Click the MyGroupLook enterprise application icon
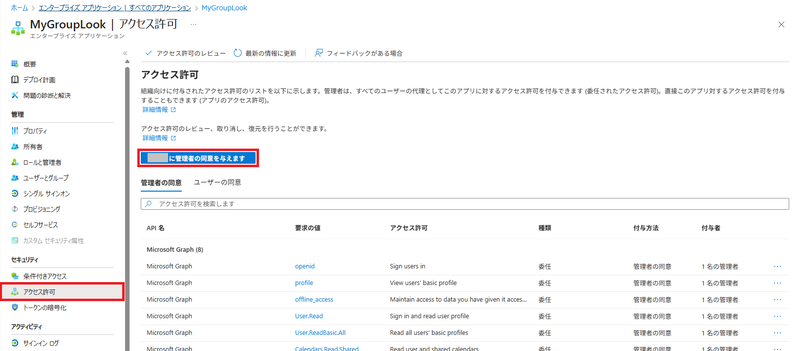 (18, 28)
